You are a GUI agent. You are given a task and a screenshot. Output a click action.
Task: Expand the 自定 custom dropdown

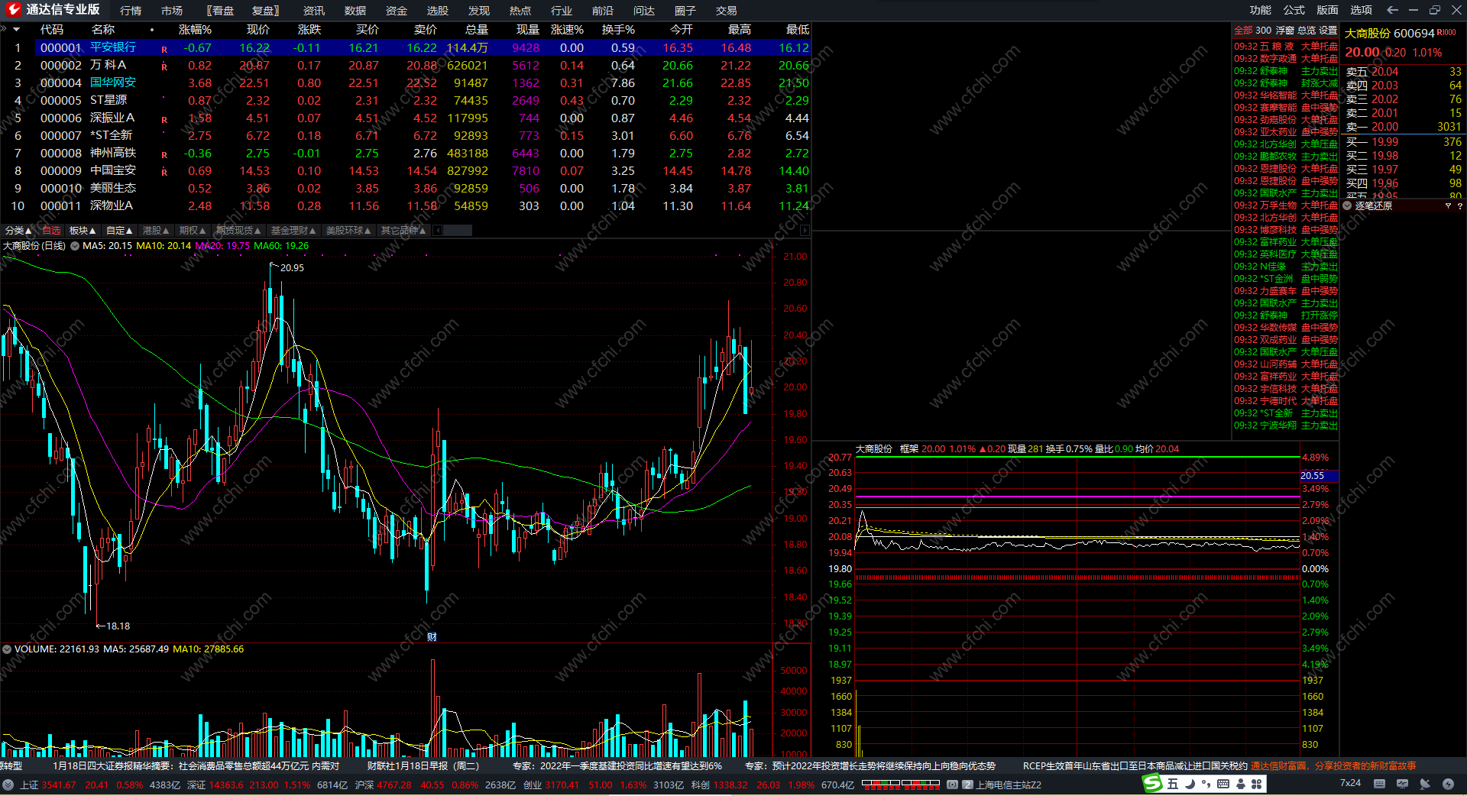[x=119, y=231]
